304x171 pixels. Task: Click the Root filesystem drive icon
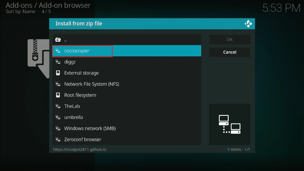tap(58, 95)
